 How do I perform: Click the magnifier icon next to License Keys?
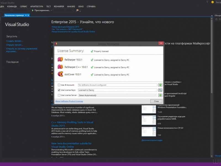pos(160,90)
